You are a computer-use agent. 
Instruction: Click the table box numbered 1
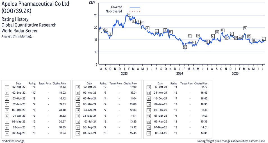pos(7,87)
